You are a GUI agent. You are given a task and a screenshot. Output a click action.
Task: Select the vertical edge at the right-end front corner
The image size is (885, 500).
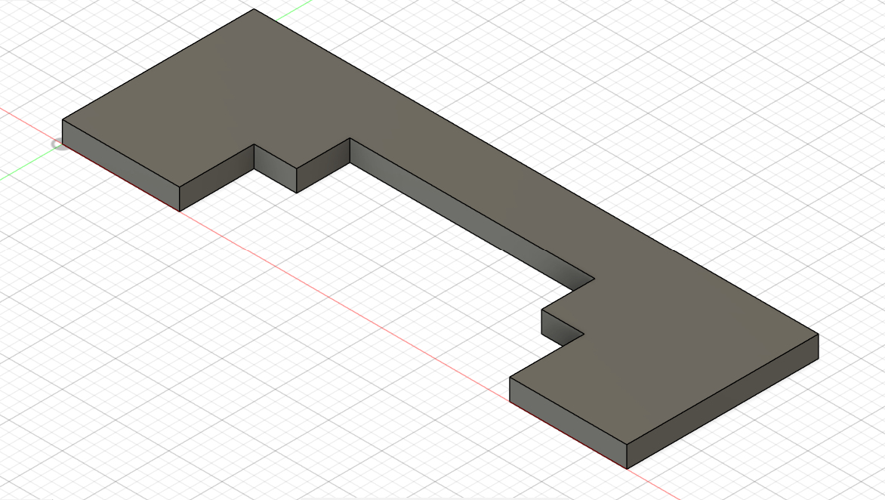click(x=628, y=455)
